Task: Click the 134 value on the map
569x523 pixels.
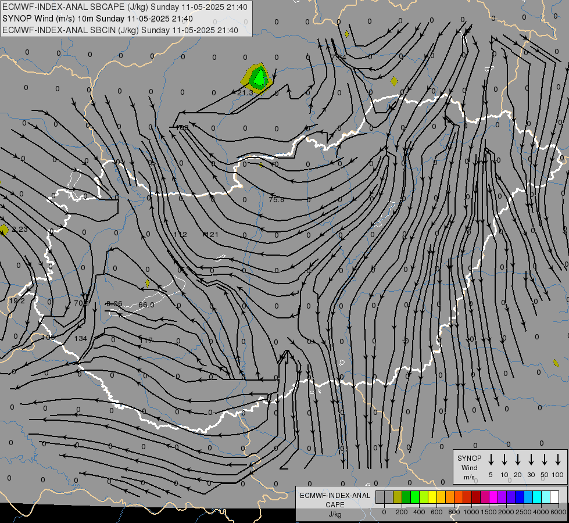Action: pyautogui.click(x=81, y=339)
